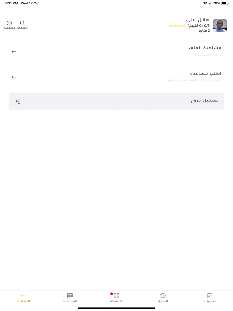The width and height of the screenshot is (233, 311).
Task: Open مشاهدة الملف profile details
Action: point(205,48)
